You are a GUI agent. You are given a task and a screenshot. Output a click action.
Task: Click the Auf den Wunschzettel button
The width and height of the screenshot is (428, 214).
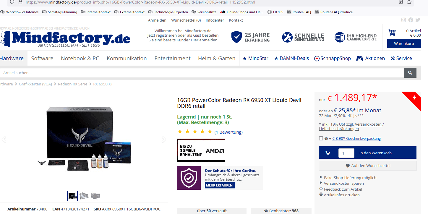[368, 166]
